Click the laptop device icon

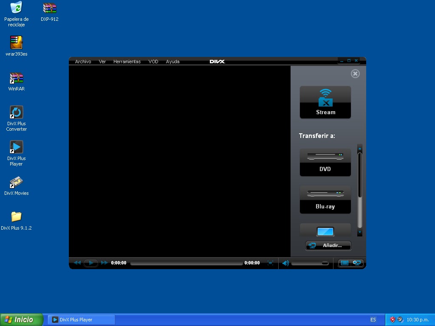pyautogui.click(x=325, y=231)
